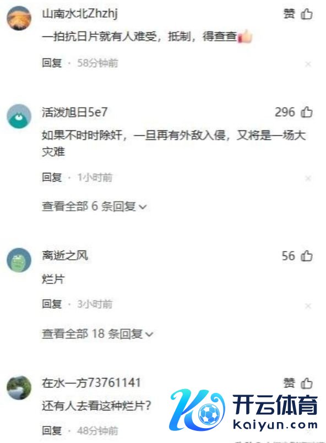Like 活泼旭日5e7's comment with 296 likes
The width and height of the screenshot is (326, 443).
(x=306, y=112)
